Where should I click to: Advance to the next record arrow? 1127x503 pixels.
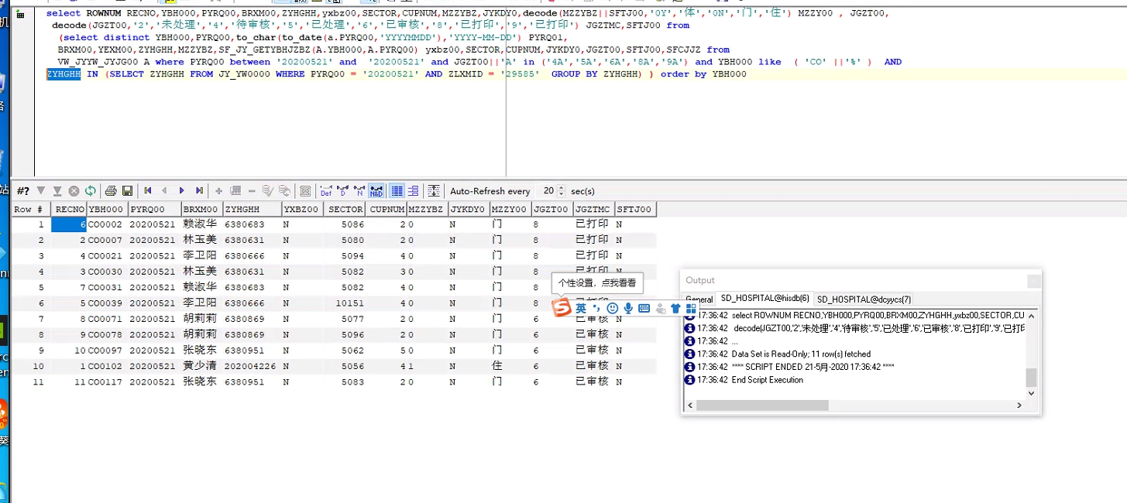pyautogui.click(x=182, y=191)
